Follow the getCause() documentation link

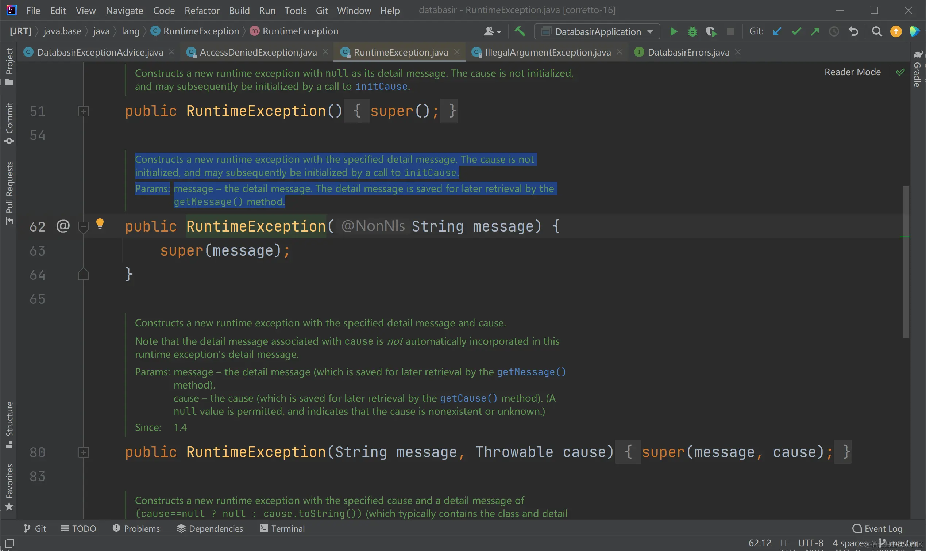tap(468, 398)
